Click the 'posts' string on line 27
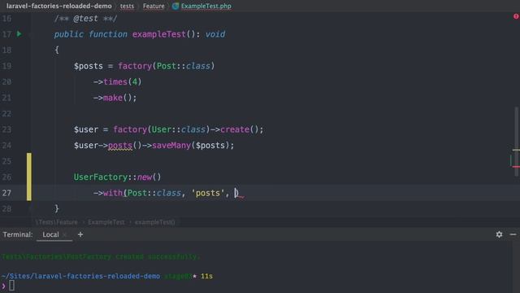 pos(208,193)
